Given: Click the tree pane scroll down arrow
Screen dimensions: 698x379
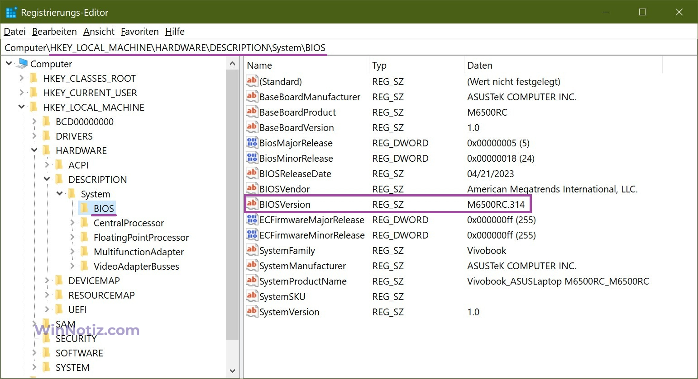Looking at the screenshot, I should (x=232, y=371).
